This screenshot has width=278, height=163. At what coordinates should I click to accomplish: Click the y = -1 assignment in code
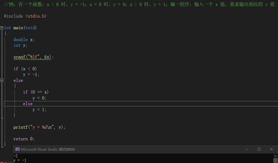31,75
